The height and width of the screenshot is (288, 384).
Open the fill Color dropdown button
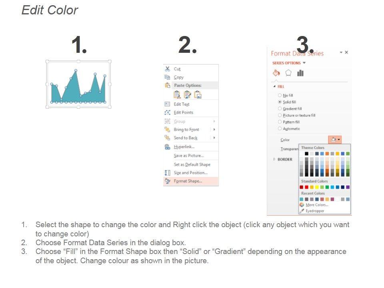[x=334, y=140]
